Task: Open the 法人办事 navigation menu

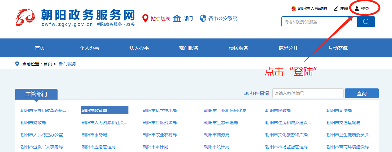Action: (x=139, y=48)
